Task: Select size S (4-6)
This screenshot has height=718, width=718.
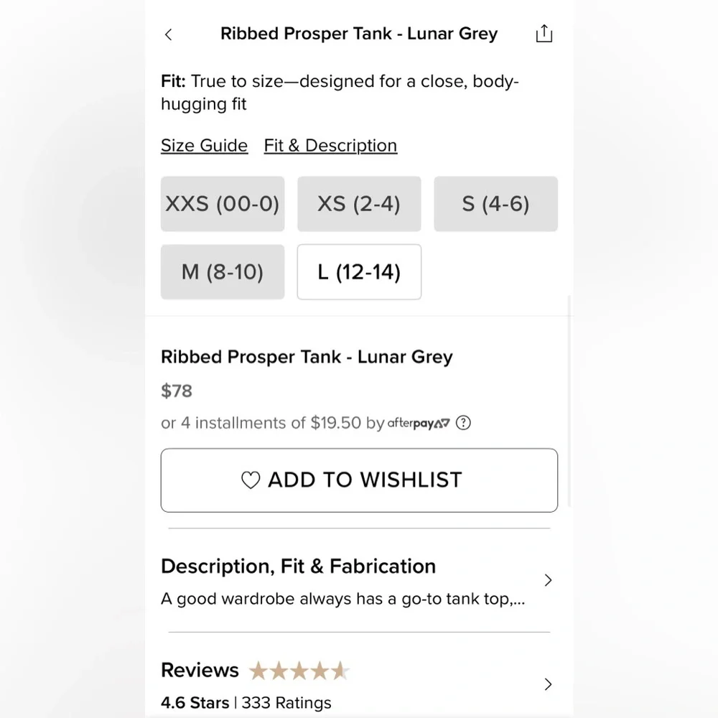Action: click(495, 204)
